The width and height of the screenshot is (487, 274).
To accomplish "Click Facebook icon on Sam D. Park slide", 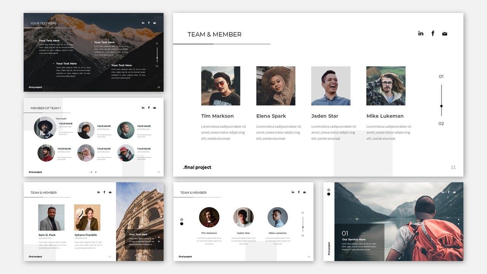I will [104, 192].
